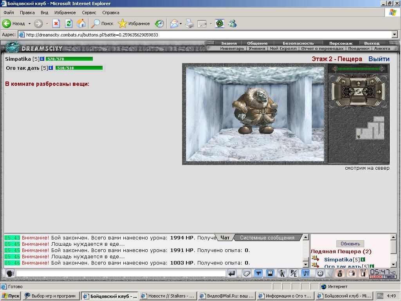This screenshot has height=301, width=401.
Task: Click the Обновить button in player list
Action: click(x=350, y=244)
